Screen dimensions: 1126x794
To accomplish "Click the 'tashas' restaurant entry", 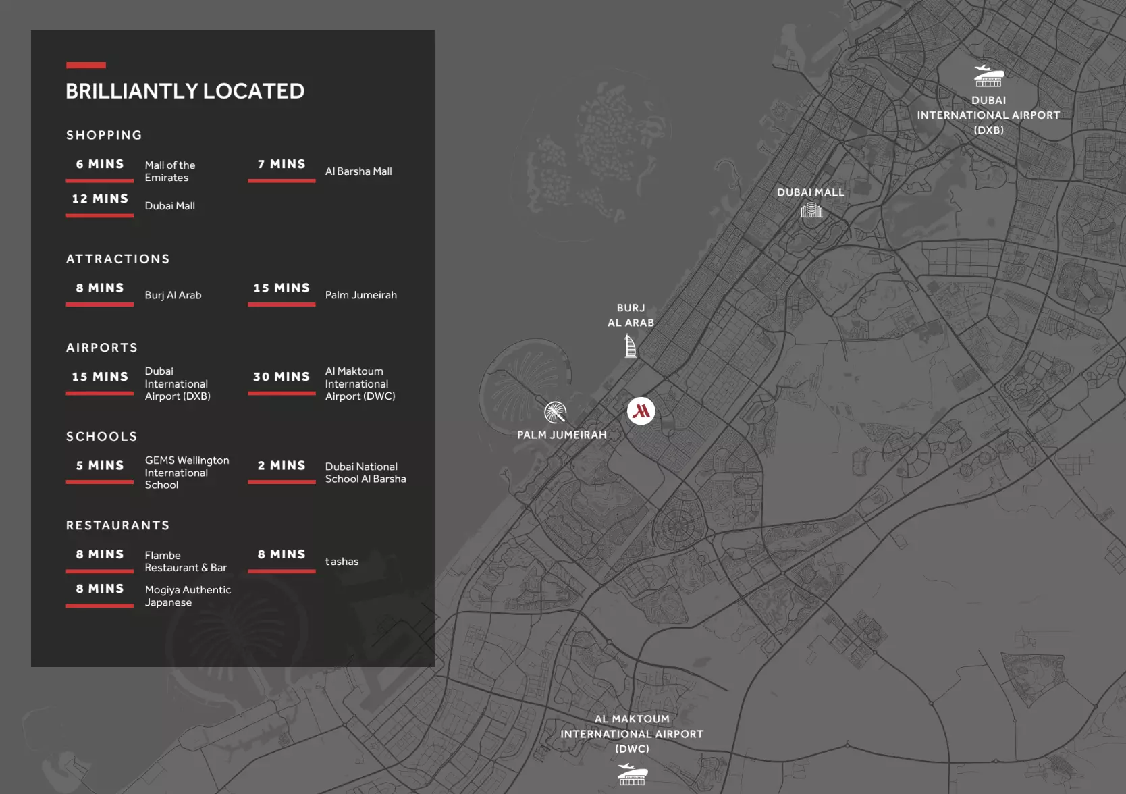I will [x=342, y=562].
